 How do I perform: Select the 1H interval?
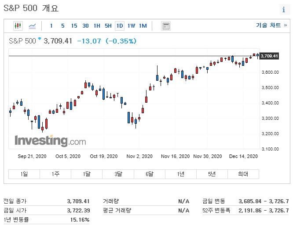pos(97,26)
